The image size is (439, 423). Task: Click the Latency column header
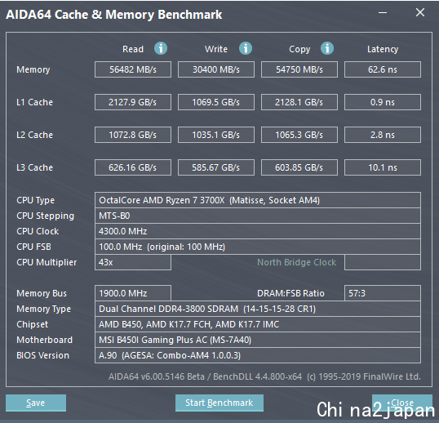383,50
